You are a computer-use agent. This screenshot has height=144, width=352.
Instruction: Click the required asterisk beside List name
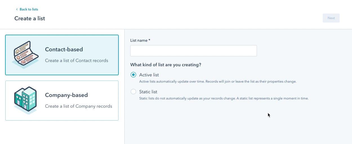pyautogui.click(x=149, y=40)
